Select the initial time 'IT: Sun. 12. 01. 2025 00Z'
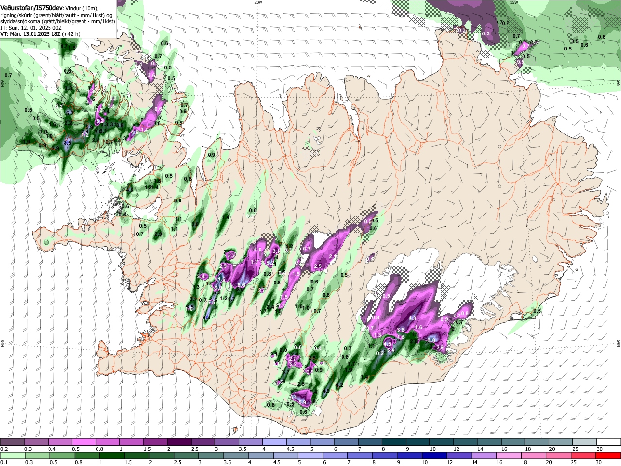This screenshot has height=466, width=621. (x=31, y=28)
